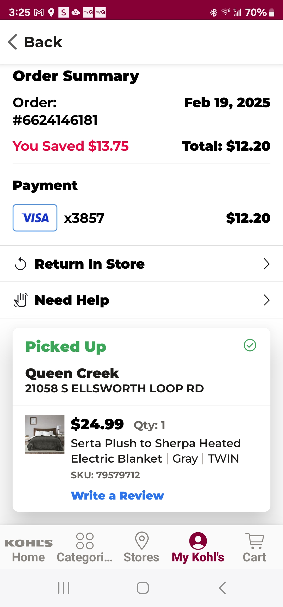Expand Need Help chevron
The width and height of the screenshot is (283, 607).
[266, 300]
